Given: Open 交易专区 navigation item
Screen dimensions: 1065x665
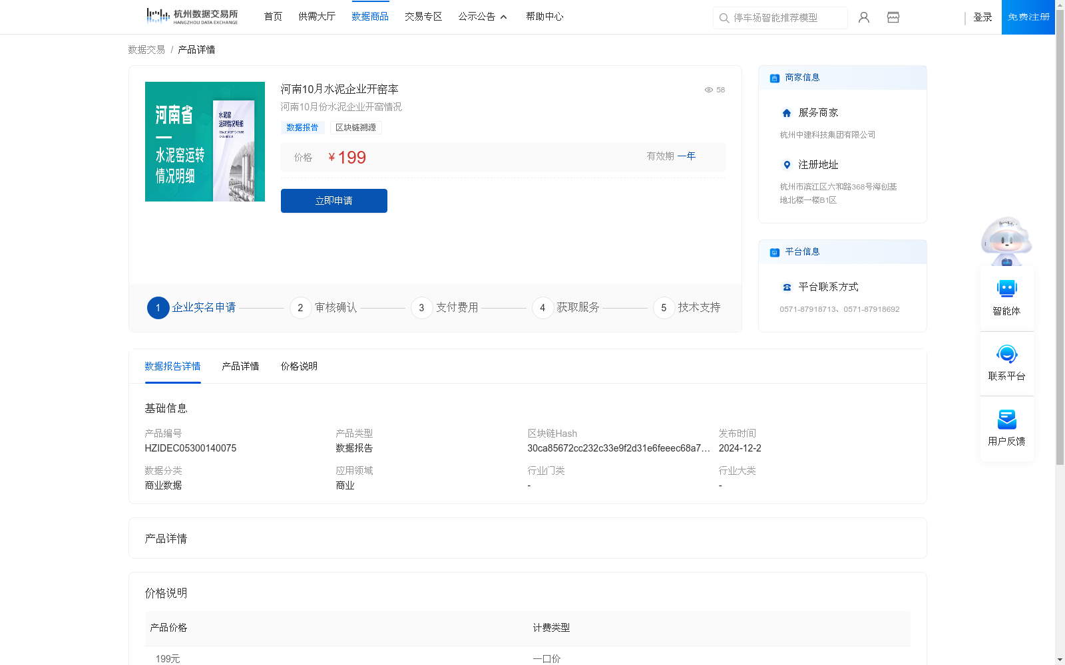Looking at the screenshot, I should pos(423,17).
